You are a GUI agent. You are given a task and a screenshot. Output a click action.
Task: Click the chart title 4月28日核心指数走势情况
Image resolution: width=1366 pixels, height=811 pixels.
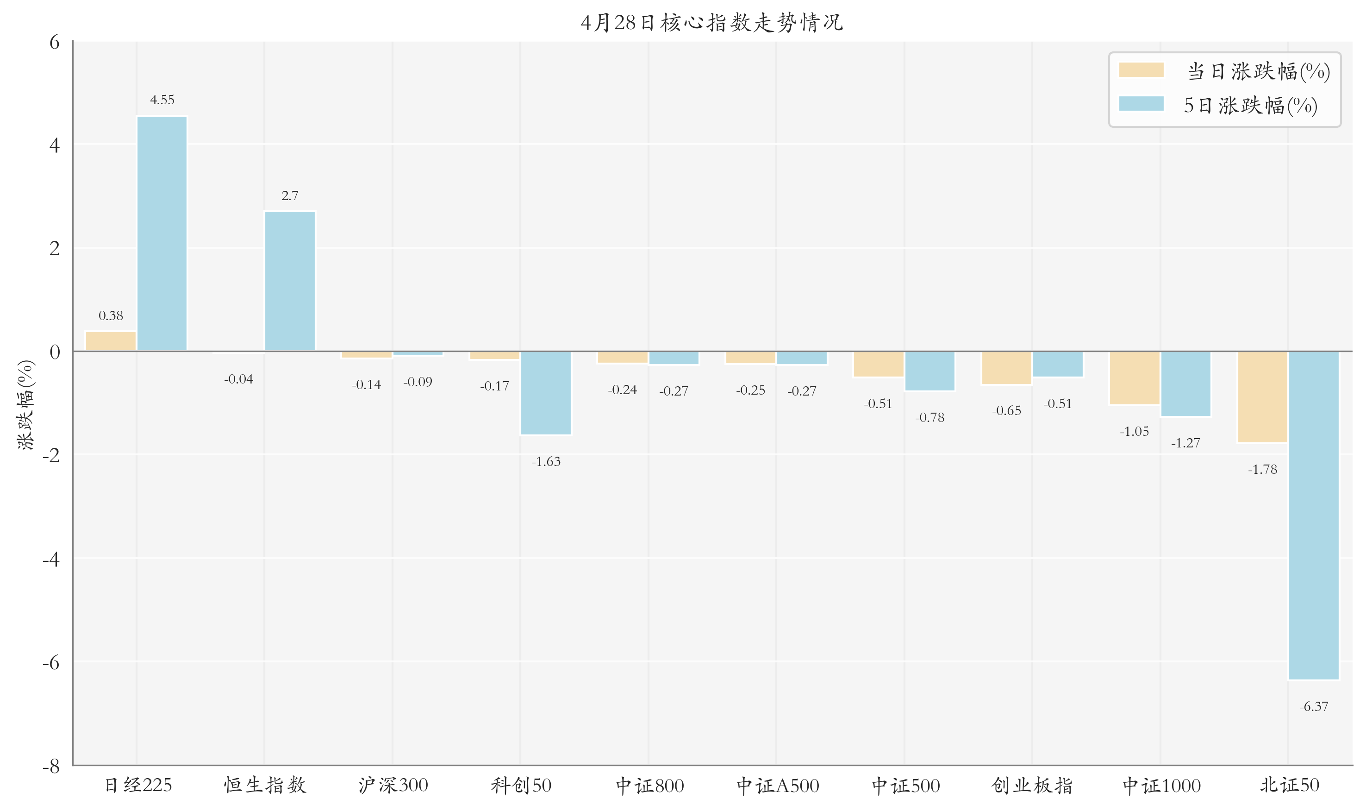711,23
